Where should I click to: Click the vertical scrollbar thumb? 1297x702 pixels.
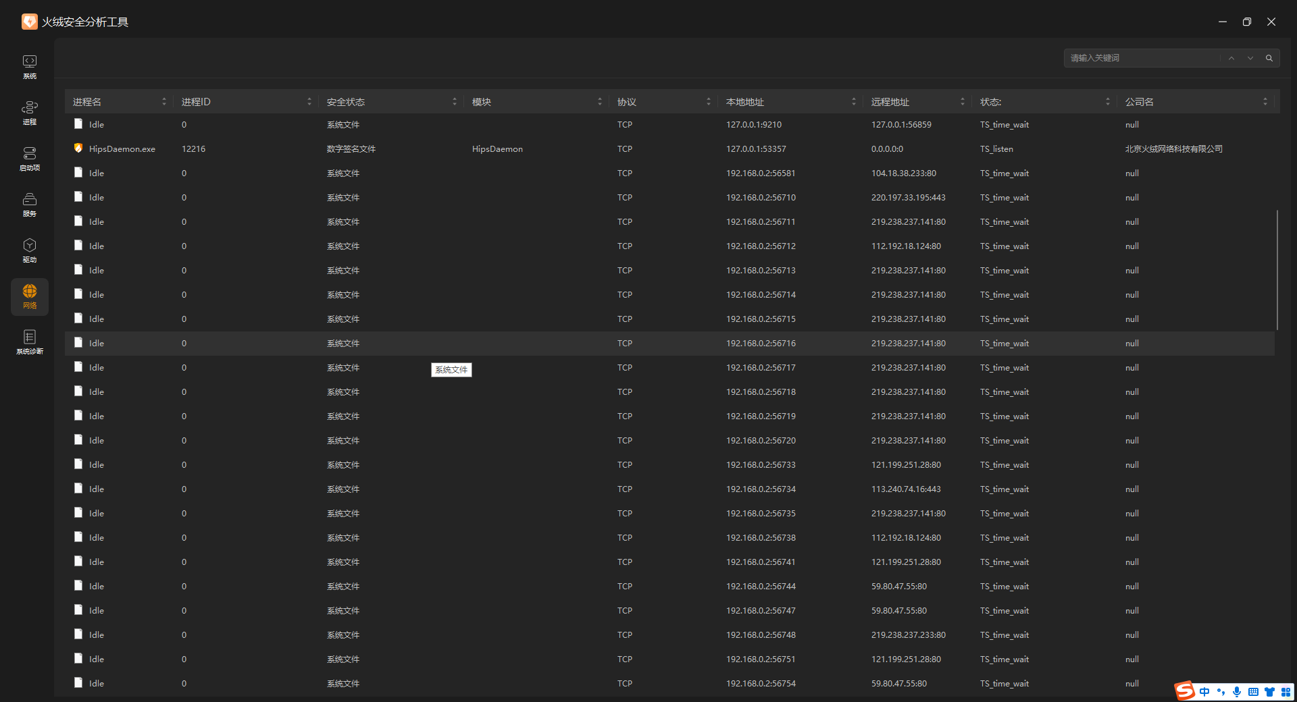[1277, 270]
